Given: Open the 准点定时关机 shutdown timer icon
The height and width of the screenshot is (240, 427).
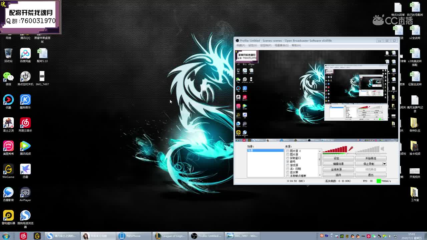Looking at the screenshot, I should click(x=25, y=78).
